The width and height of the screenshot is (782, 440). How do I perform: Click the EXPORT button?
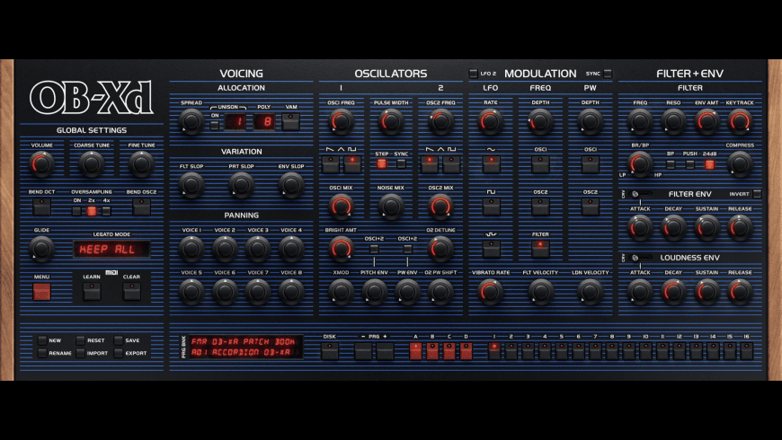(x=118, y=353)
